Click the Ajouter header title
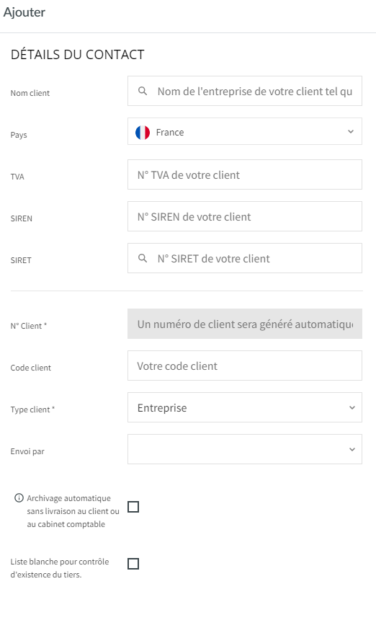Image resolution: width=376 pixels, height=620 pixels. pos(24,12)
